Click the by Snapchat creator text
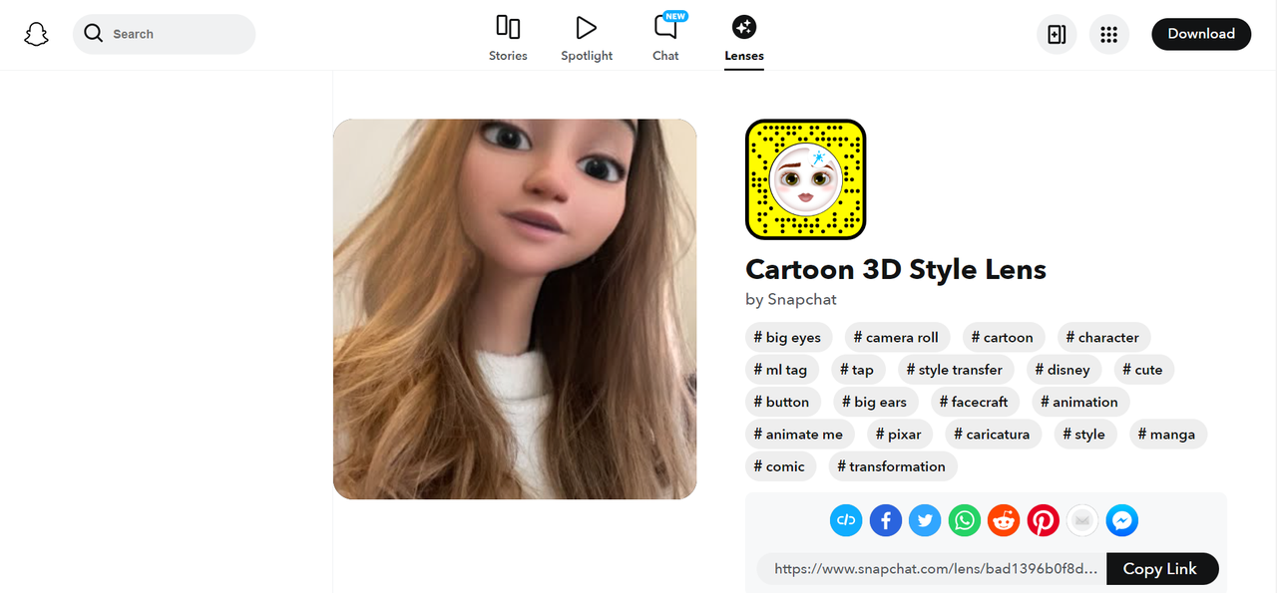 coord(791,299)
